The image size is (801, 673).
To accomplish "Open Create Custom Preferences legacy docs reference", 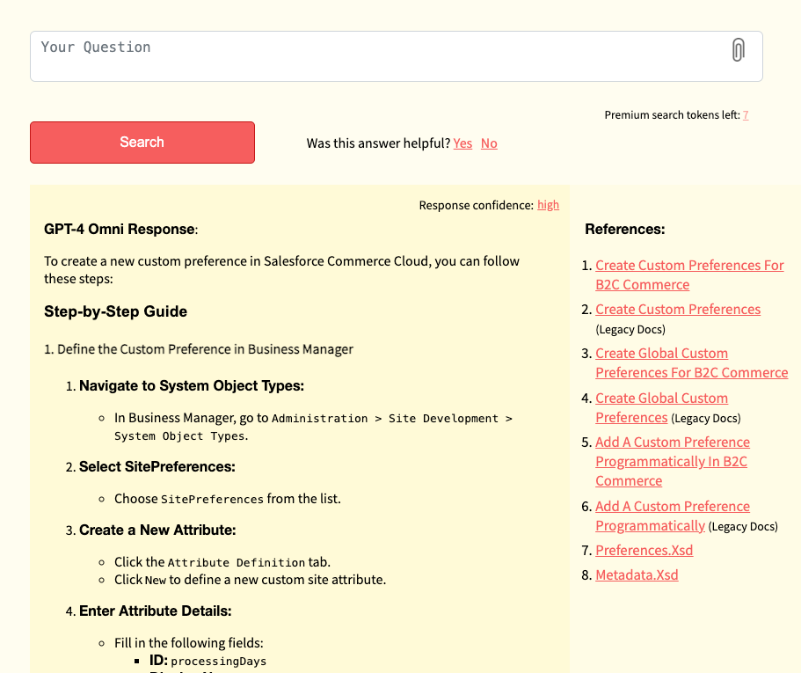I will pyautogui.click(x=677, y=310).
